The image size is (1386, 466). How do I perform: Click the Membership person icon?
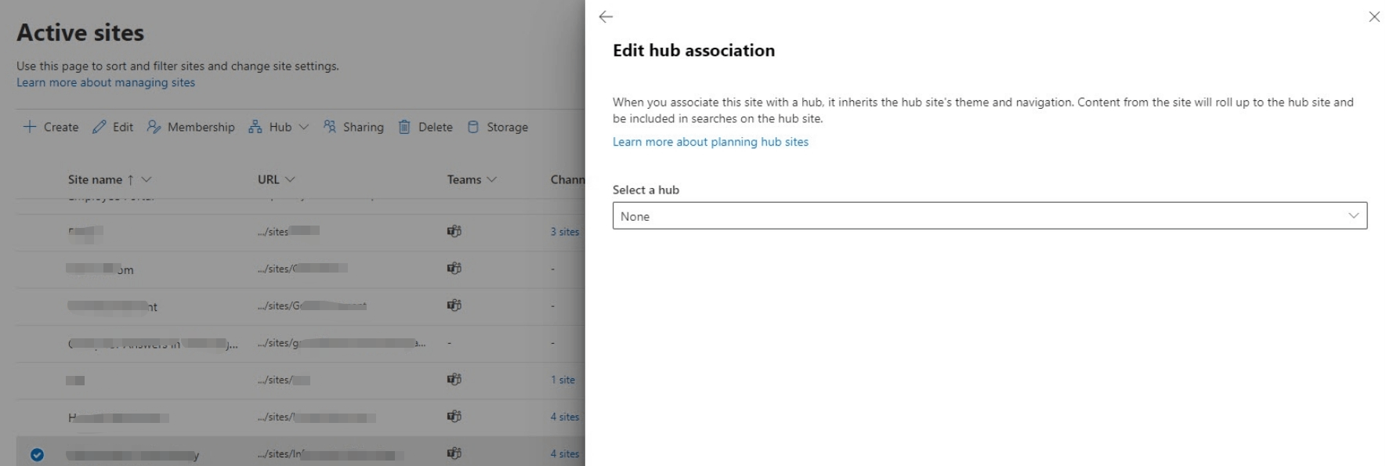pyautogui.click(x=154, y=127)
